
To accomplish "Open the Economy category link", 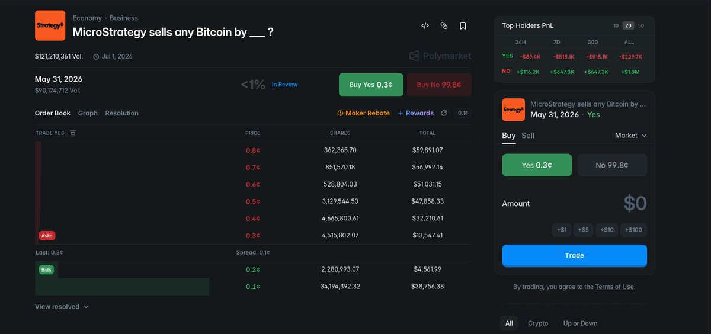I will click(x=87, y=18).
